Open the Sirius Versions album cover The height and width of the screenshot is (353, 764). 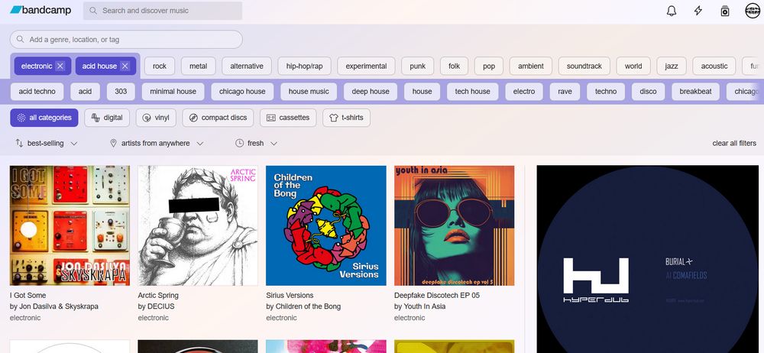tap(326, 225)
